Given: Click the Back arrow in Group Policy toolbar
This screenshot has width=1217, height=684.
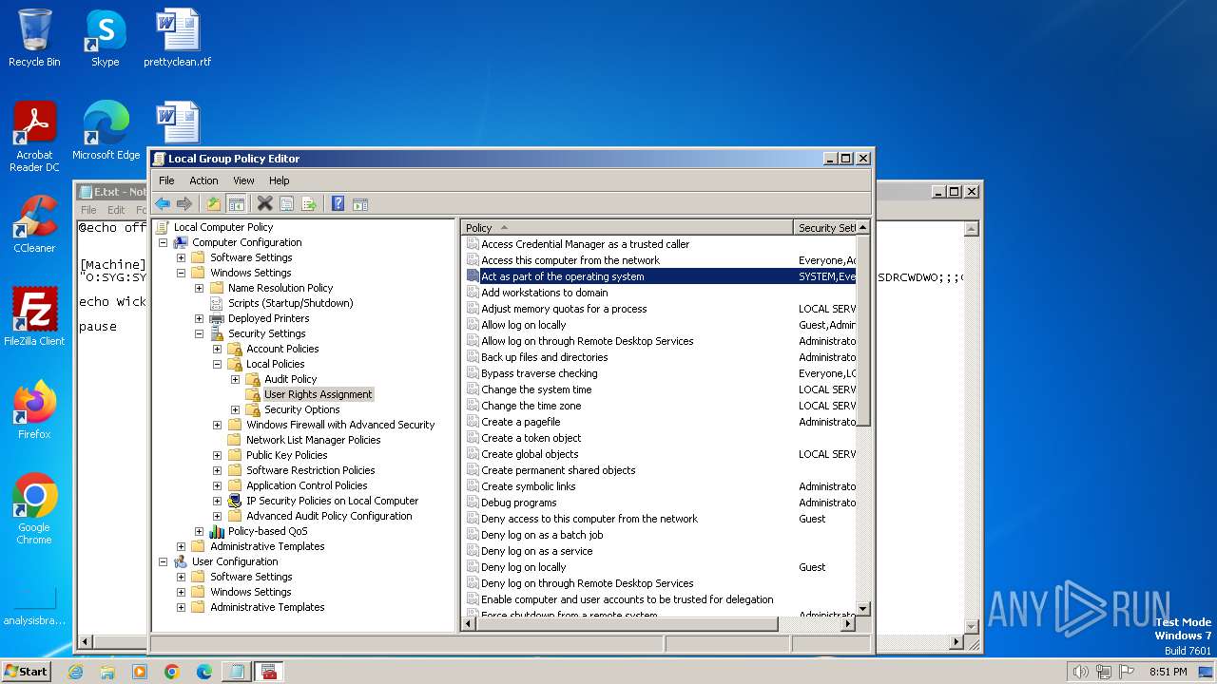Looking at the screenshot, I should tap(163, 203).
